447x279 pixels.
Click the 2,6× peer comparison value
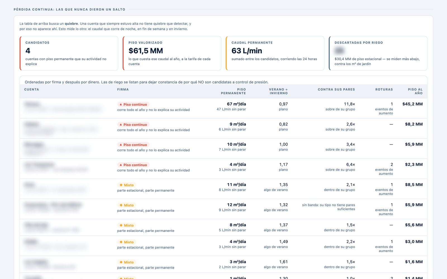tap(351, 124)
